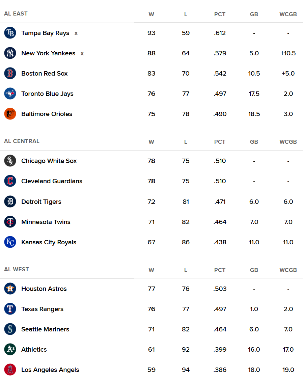Select the AL Central WCGB column header
The width and height of the screenshot is (303, 380).
click(288, 142)
